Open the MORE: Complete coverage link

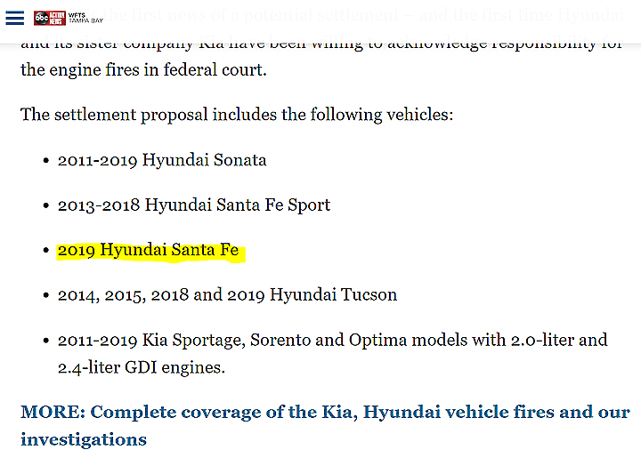325,425
